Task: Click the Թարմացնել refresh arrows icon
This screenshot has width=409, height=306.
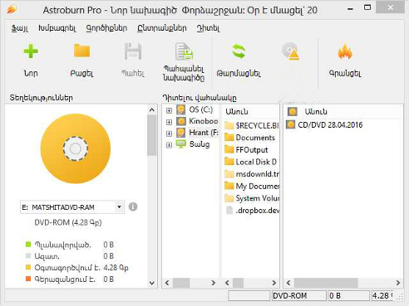Action: [x=239, y=51]
